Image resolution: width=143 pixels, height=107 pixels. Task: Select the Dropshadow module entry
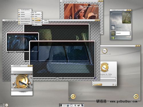click(x=37, y=14)
